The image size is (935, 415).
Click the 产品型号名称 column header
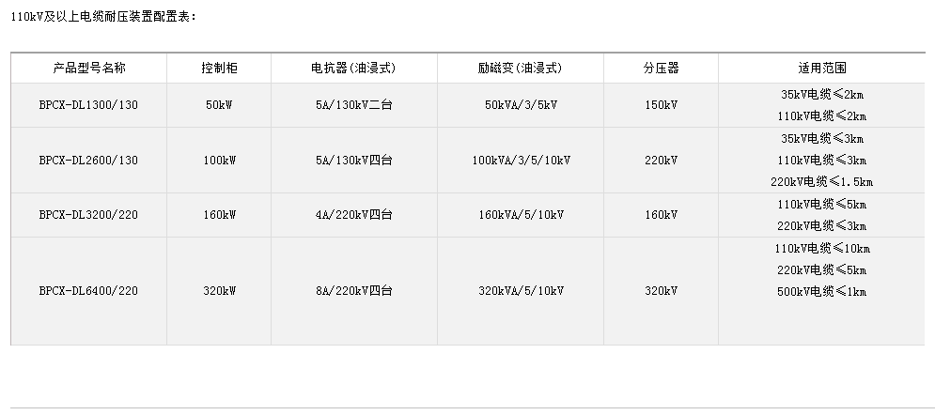click(x=89, y=69)
